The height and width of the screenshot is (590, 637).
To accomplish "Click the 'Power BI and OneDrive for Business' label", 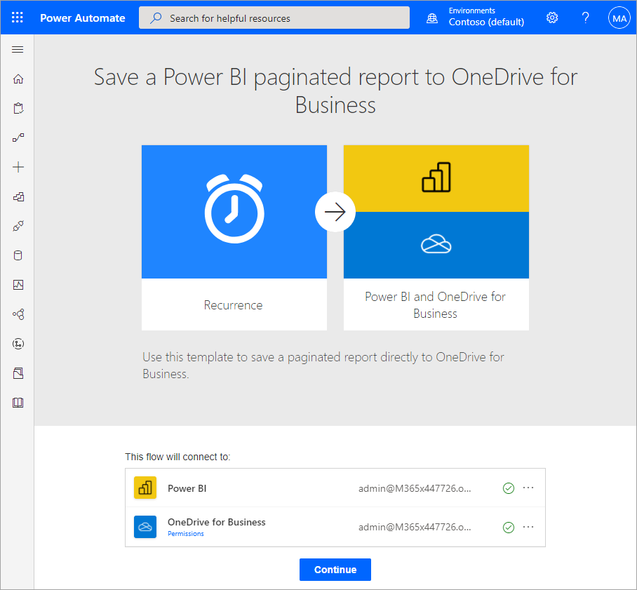I will pos(435,305).
